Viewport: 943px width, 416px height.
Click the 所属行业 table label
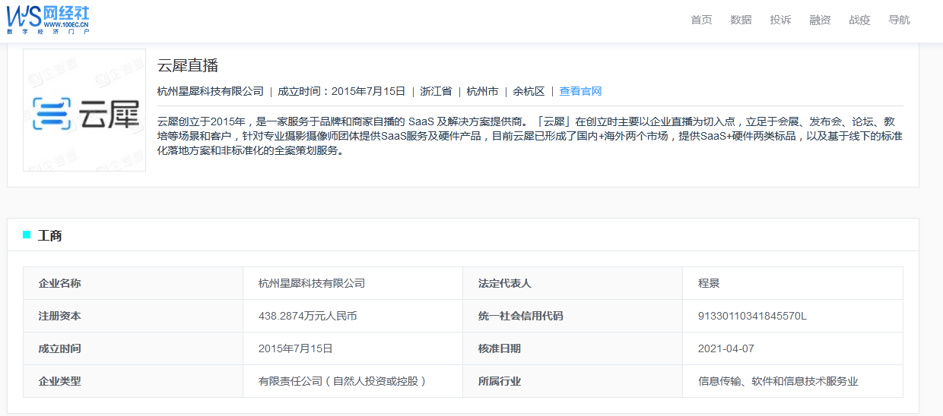tap(500, 381)
